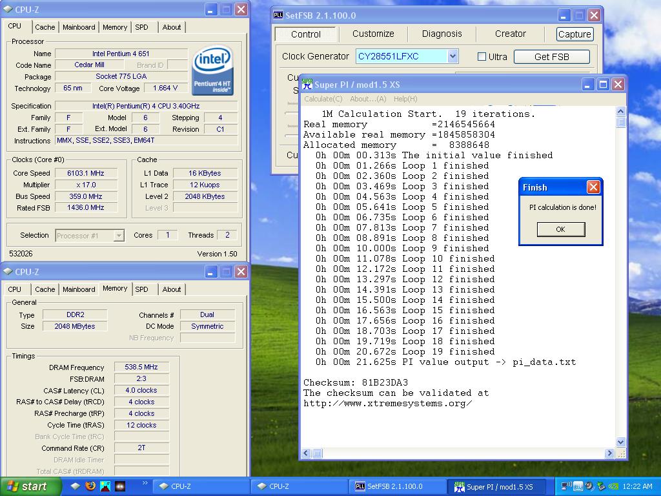The image size is (661, 496).
Task: Click the Bus Speed value 359.0 MHz
Action: tap(86, 196)
